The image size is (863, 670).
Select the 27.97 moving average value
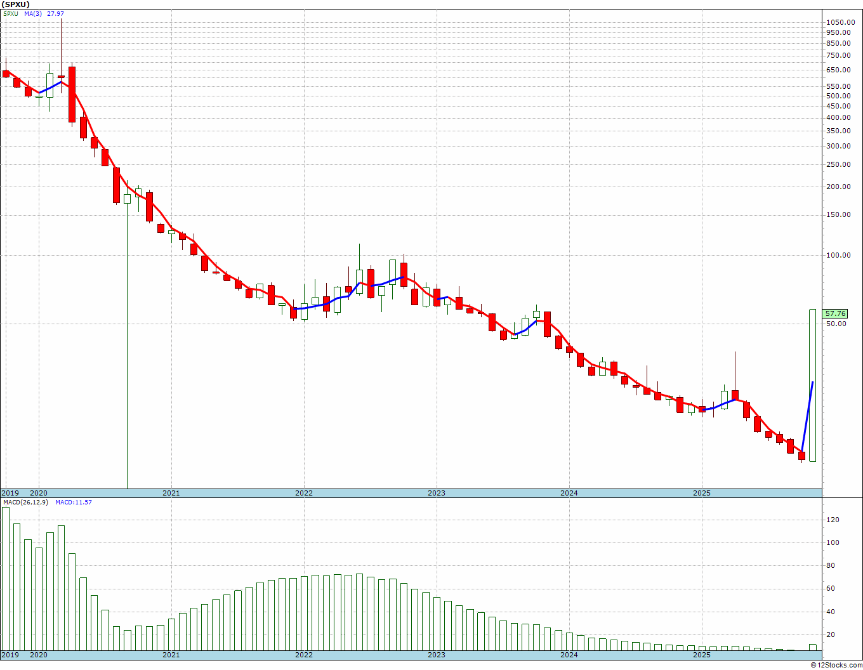56,14
